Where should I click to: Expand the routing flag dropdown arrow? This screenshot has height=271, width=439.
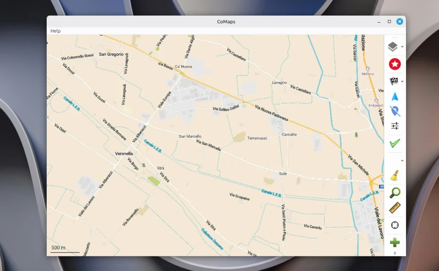click(x=402, y=82)
